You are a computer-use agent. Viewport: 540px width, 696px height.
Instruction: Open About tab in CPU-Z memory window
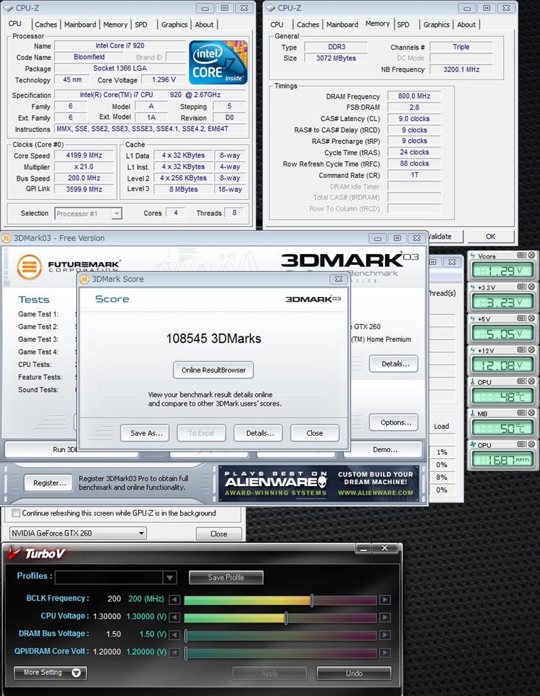(466, 24)
